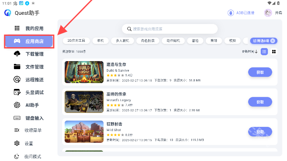Click the 应用商店 gamepad icon
Image resolution: width=287 pixels, height=161 pixels.
(x=17, y=41)
